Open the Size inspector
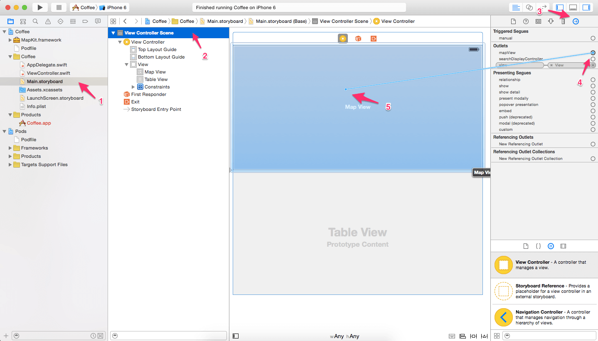The width and height of the screenshot is (598, 341). (x=563, y=21)
